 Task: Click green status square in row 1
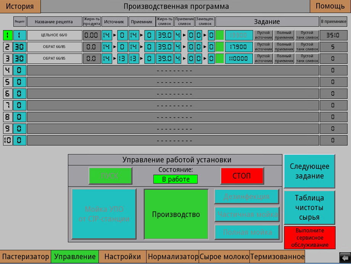click(220, 35)
